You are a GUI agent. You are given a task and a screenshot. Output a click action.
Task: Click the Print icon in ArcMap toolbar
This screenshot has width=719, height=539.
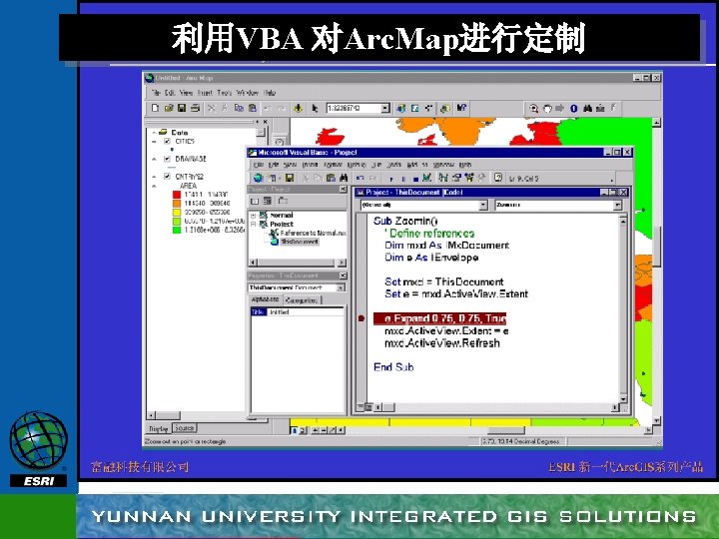point(196,108)
